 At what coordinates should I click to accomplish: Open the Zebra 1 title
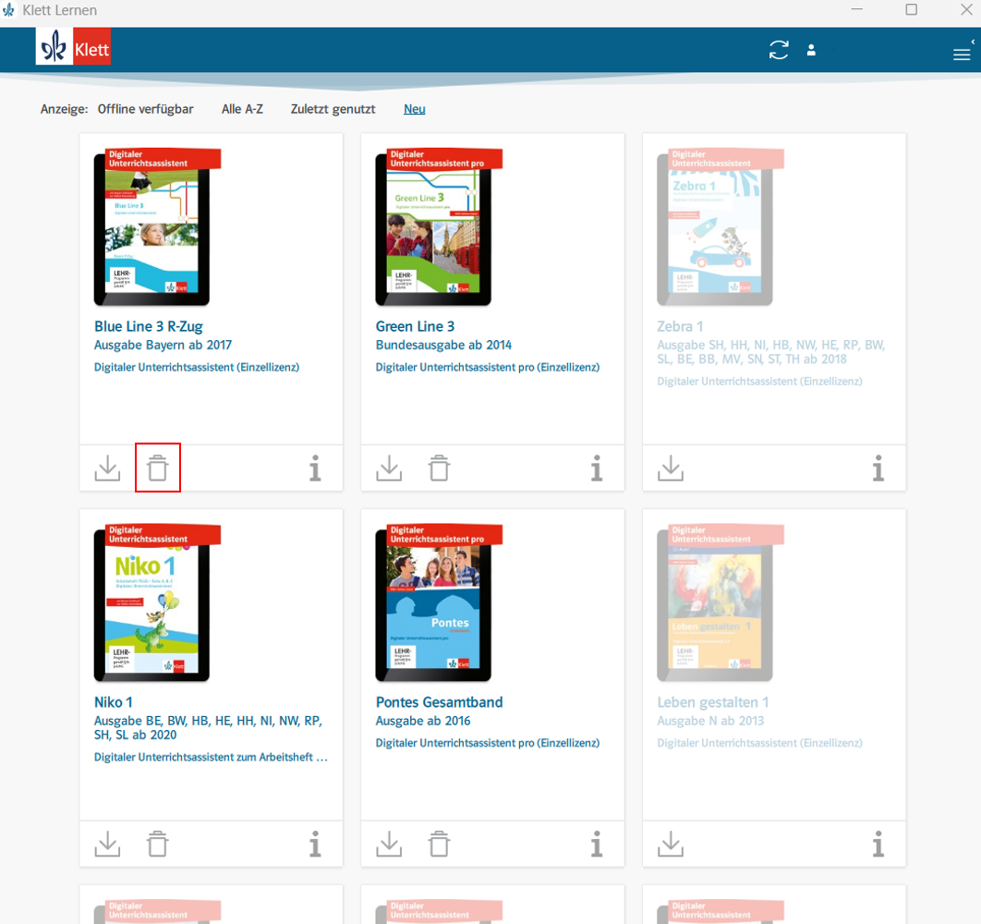[x=680, y=327]
